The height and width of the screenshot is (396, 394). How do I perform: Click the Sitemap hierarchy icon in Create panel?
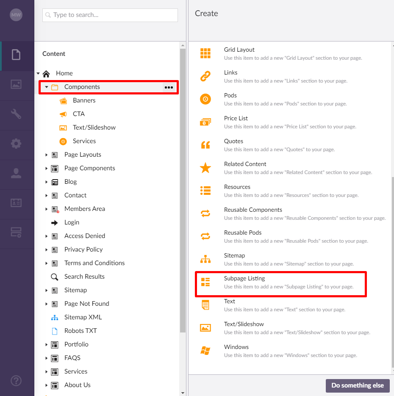[205, 259]
